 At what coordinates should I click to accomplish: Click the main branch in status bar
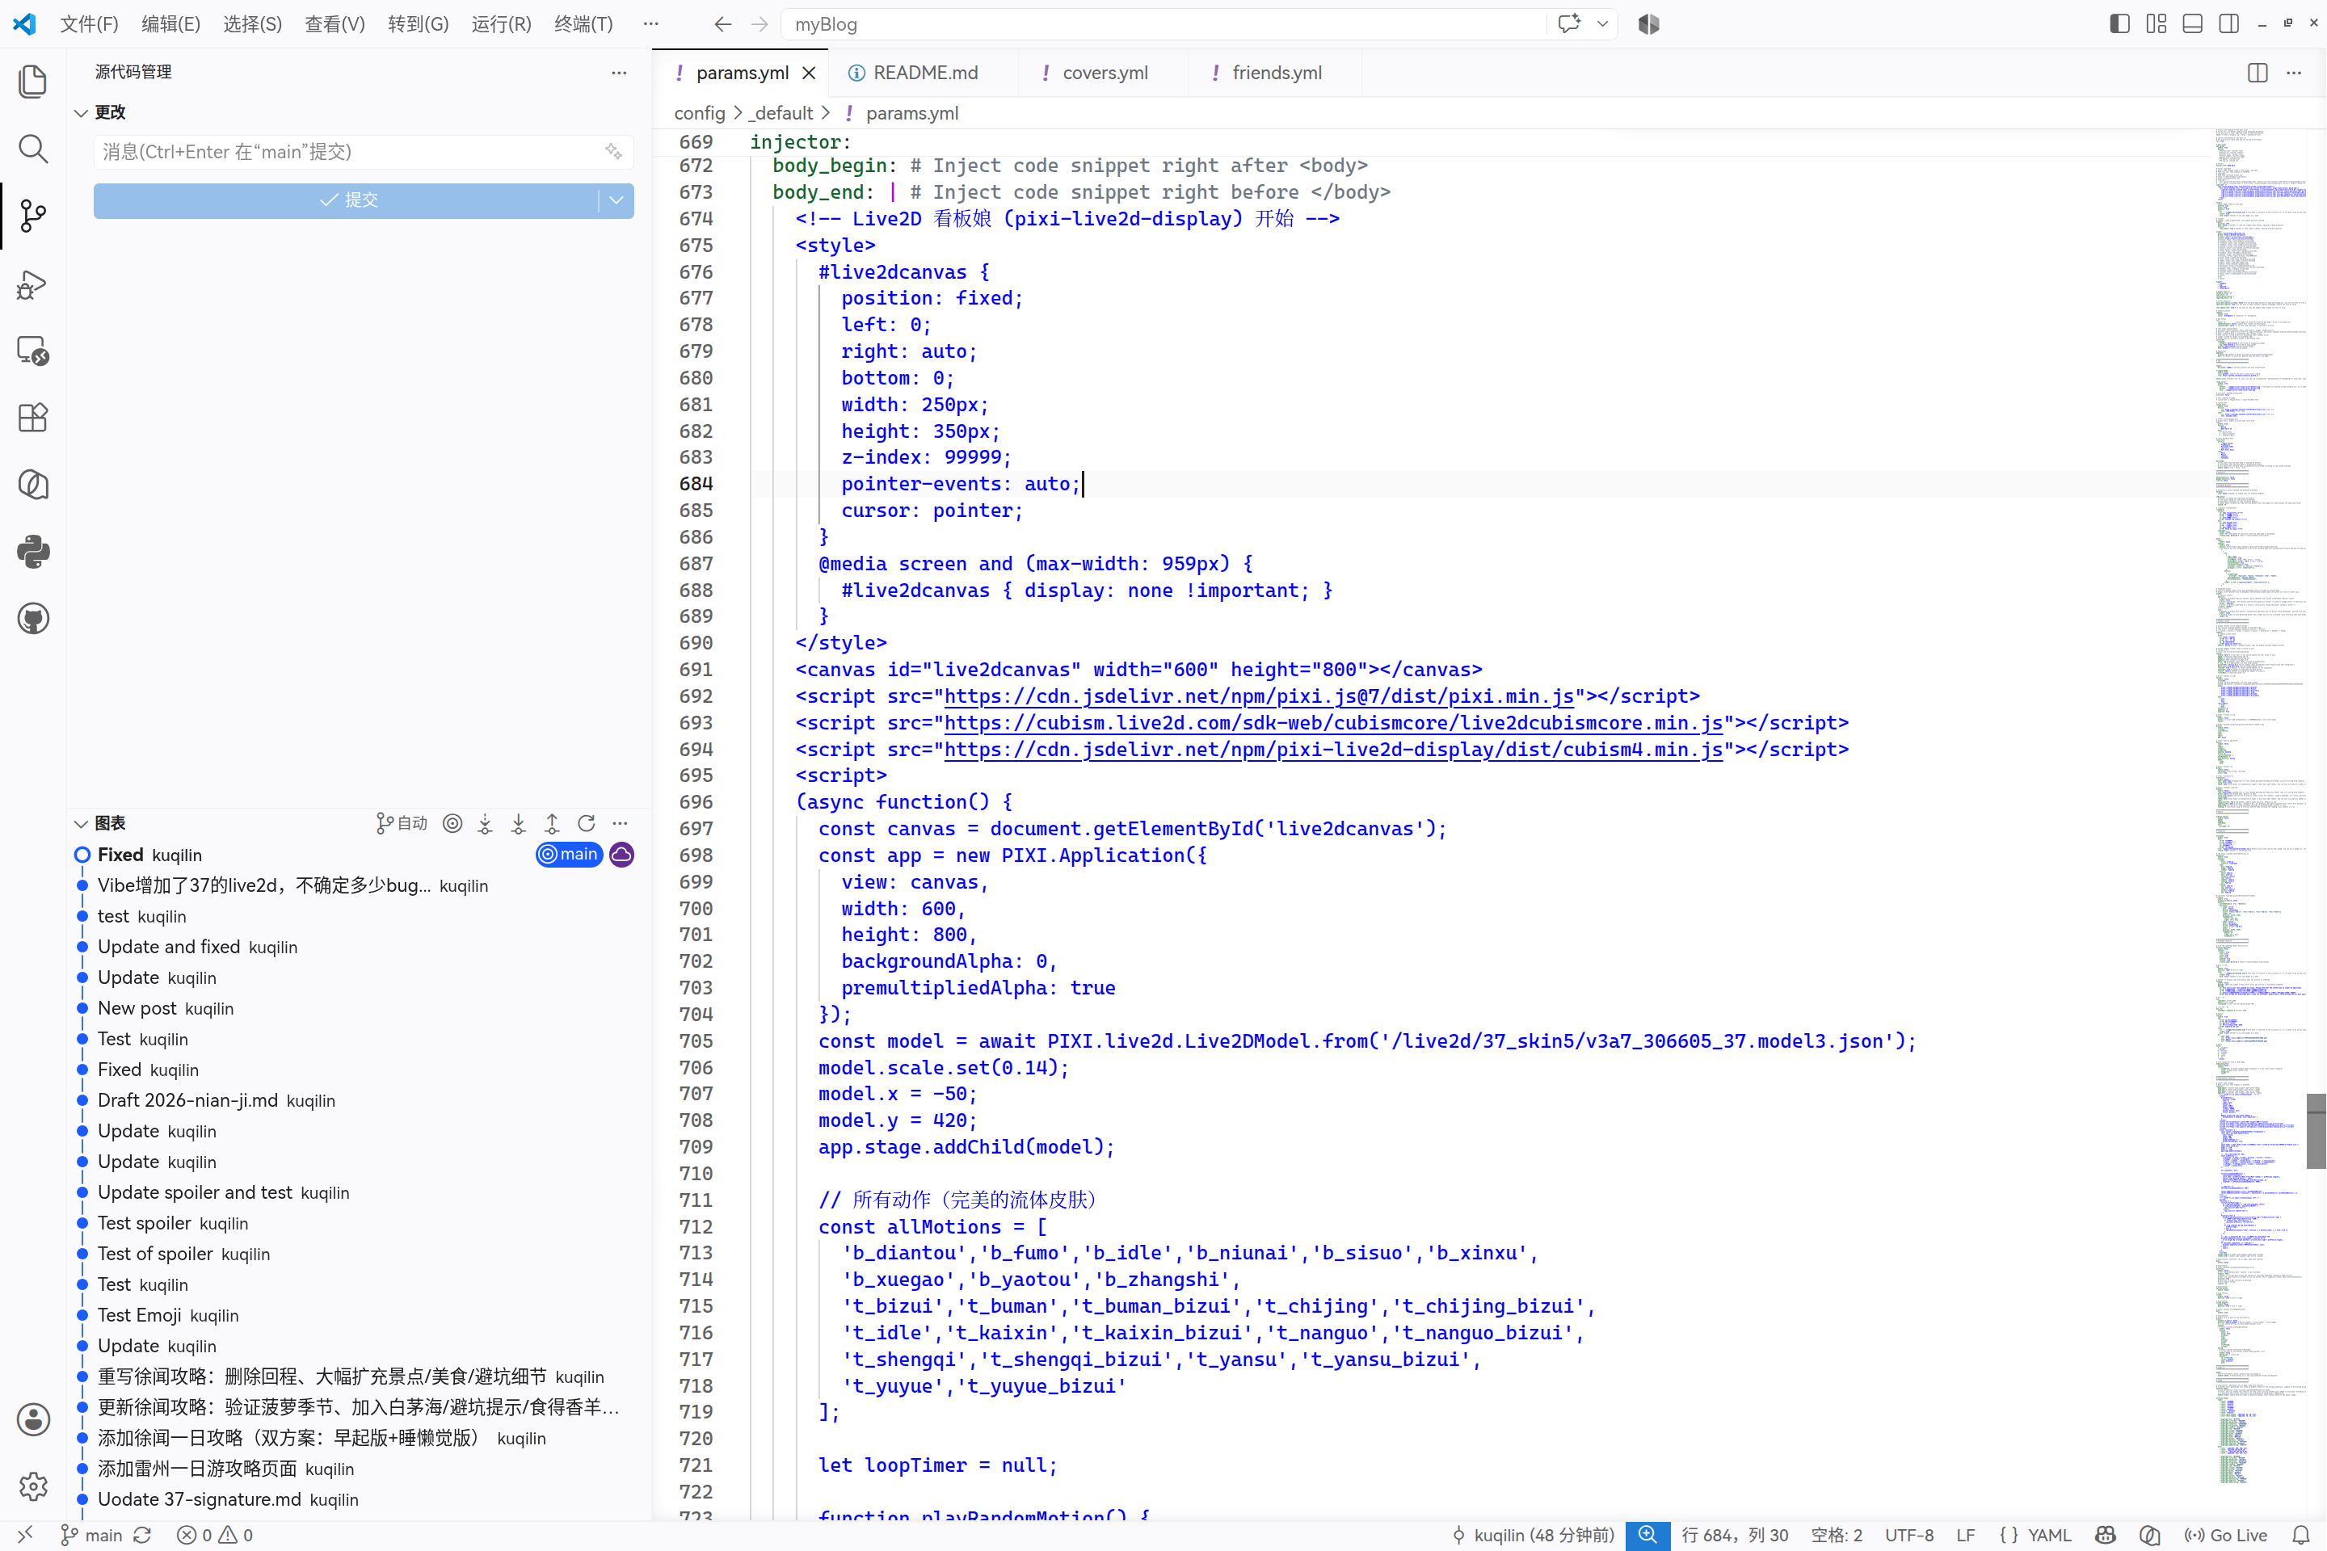click(x=91, y=1535)
